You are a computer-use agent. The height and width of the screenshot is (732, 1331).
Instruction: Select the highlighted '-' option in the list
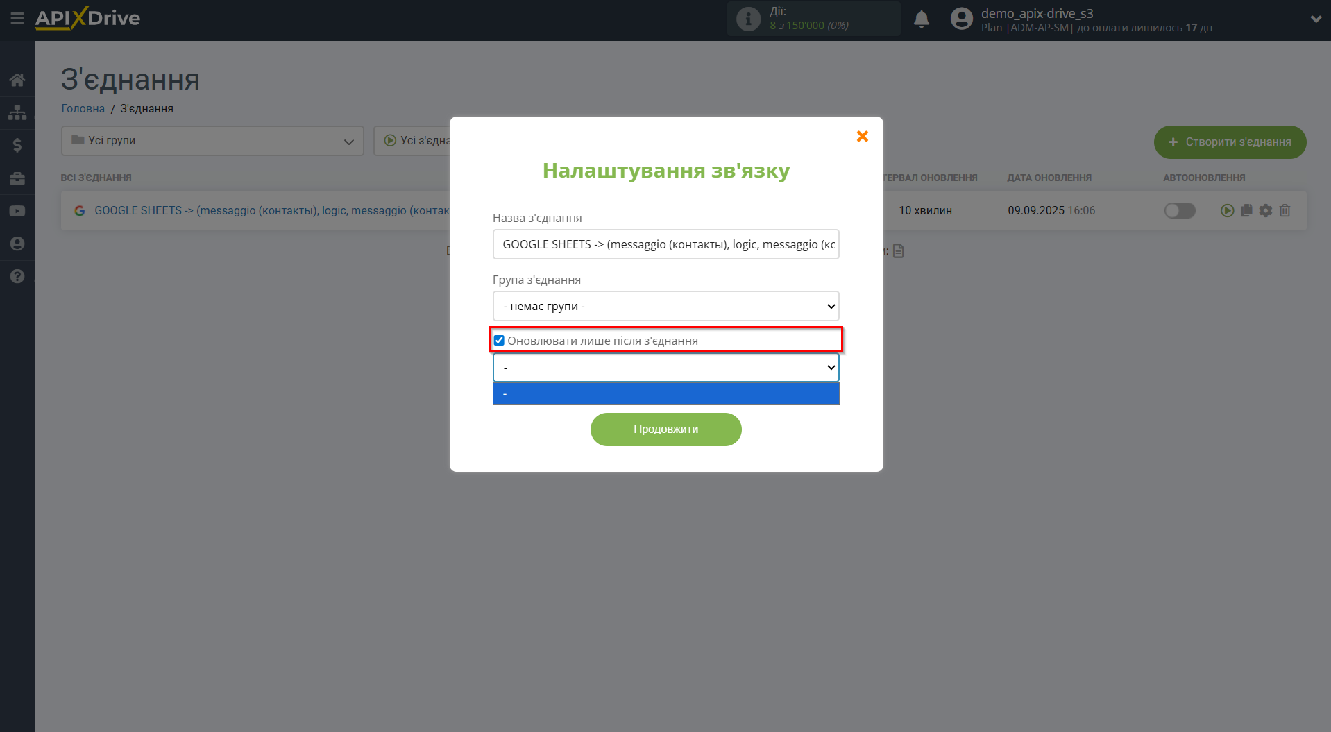tap(665, 393)
